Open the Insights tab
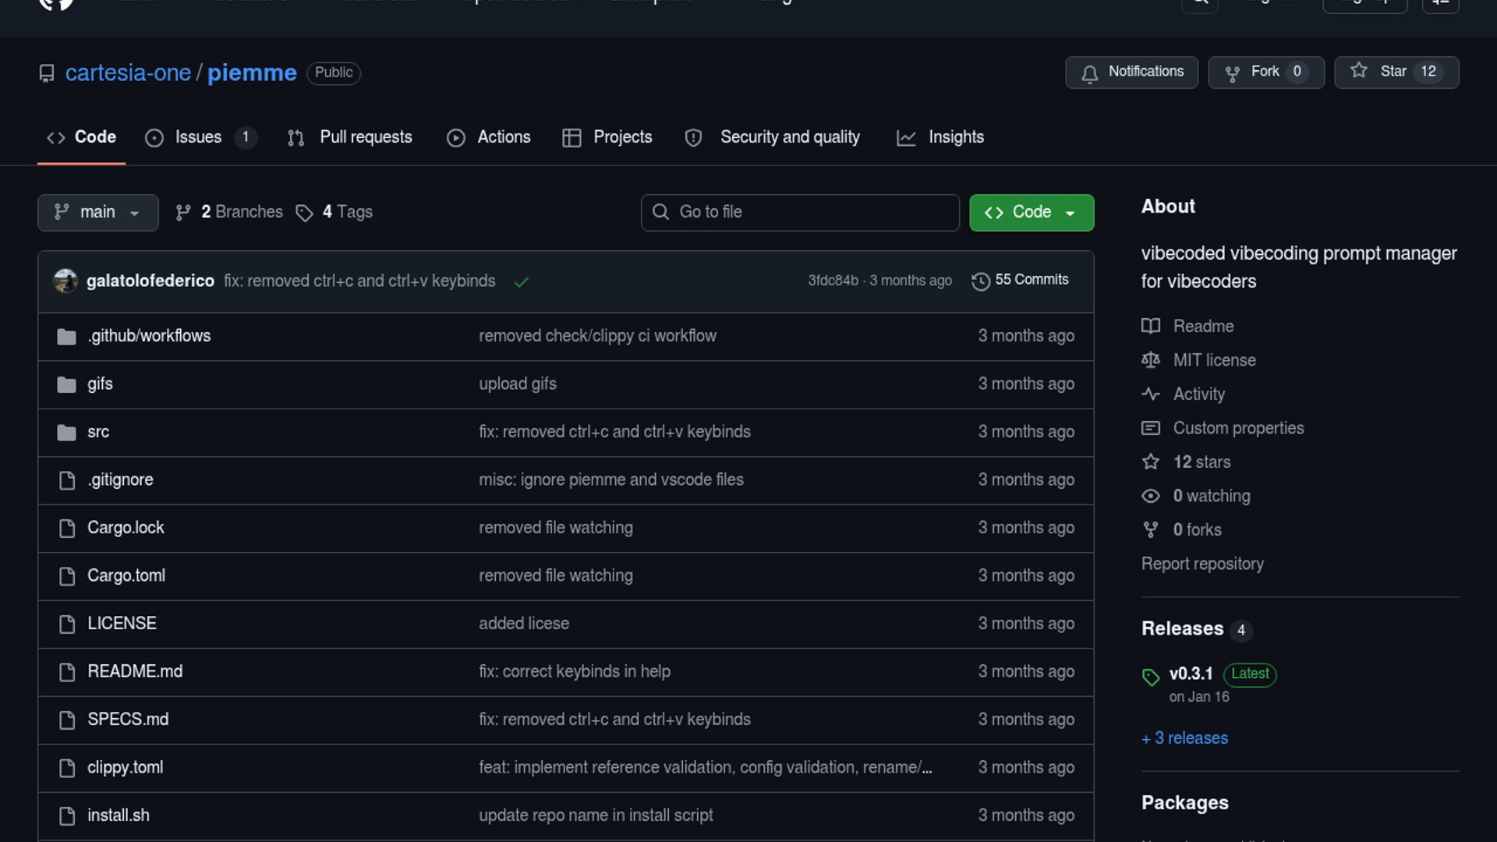Viewport: 1497px width, 842px height. pos(955,137)
